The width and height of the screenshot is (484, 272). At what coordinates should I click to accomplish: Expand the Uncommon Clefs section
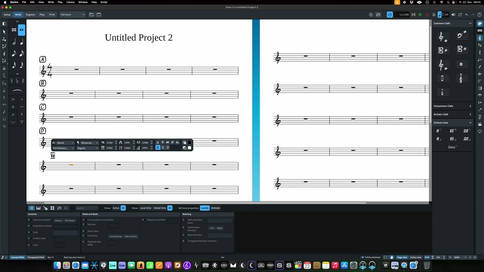tap(470, 106)
